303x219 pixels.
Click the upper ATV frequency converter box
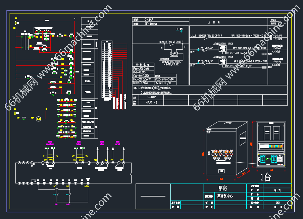pos(222,48)
